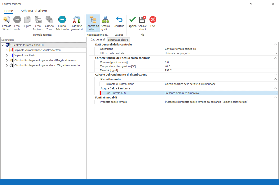The height and width of the screenshot is (185, 279).
Task: Edit the Descrizione value field
Action: [x=221, y=49]
